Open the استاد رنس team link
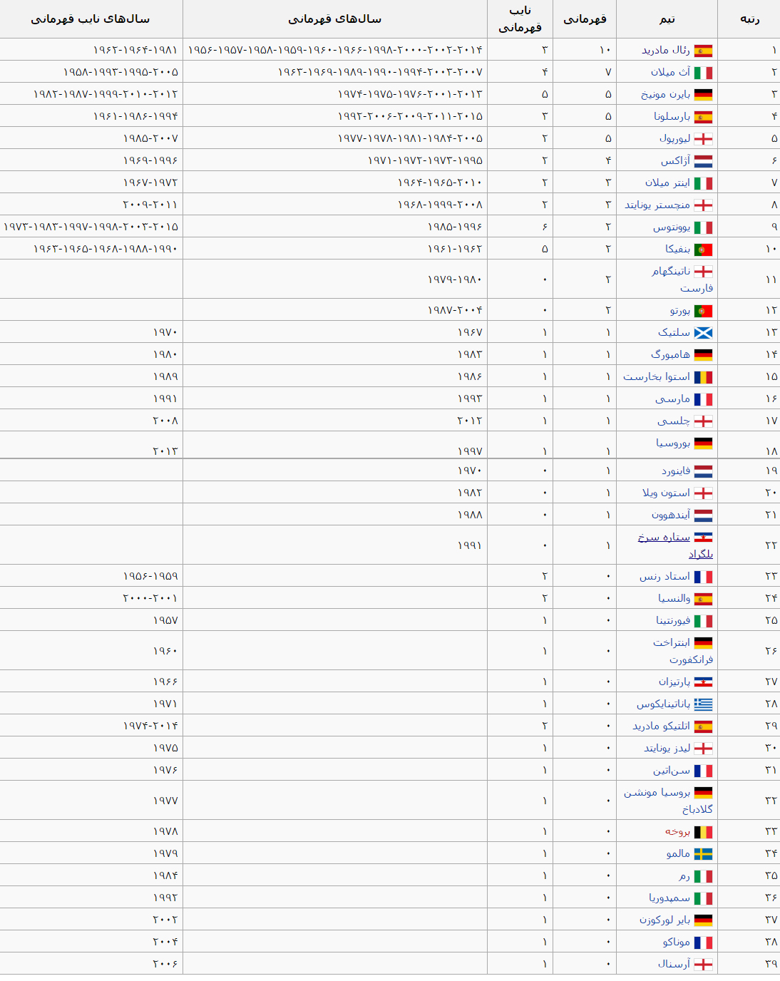Viewport: 780px width, 981px height. [x=664, y=576]
